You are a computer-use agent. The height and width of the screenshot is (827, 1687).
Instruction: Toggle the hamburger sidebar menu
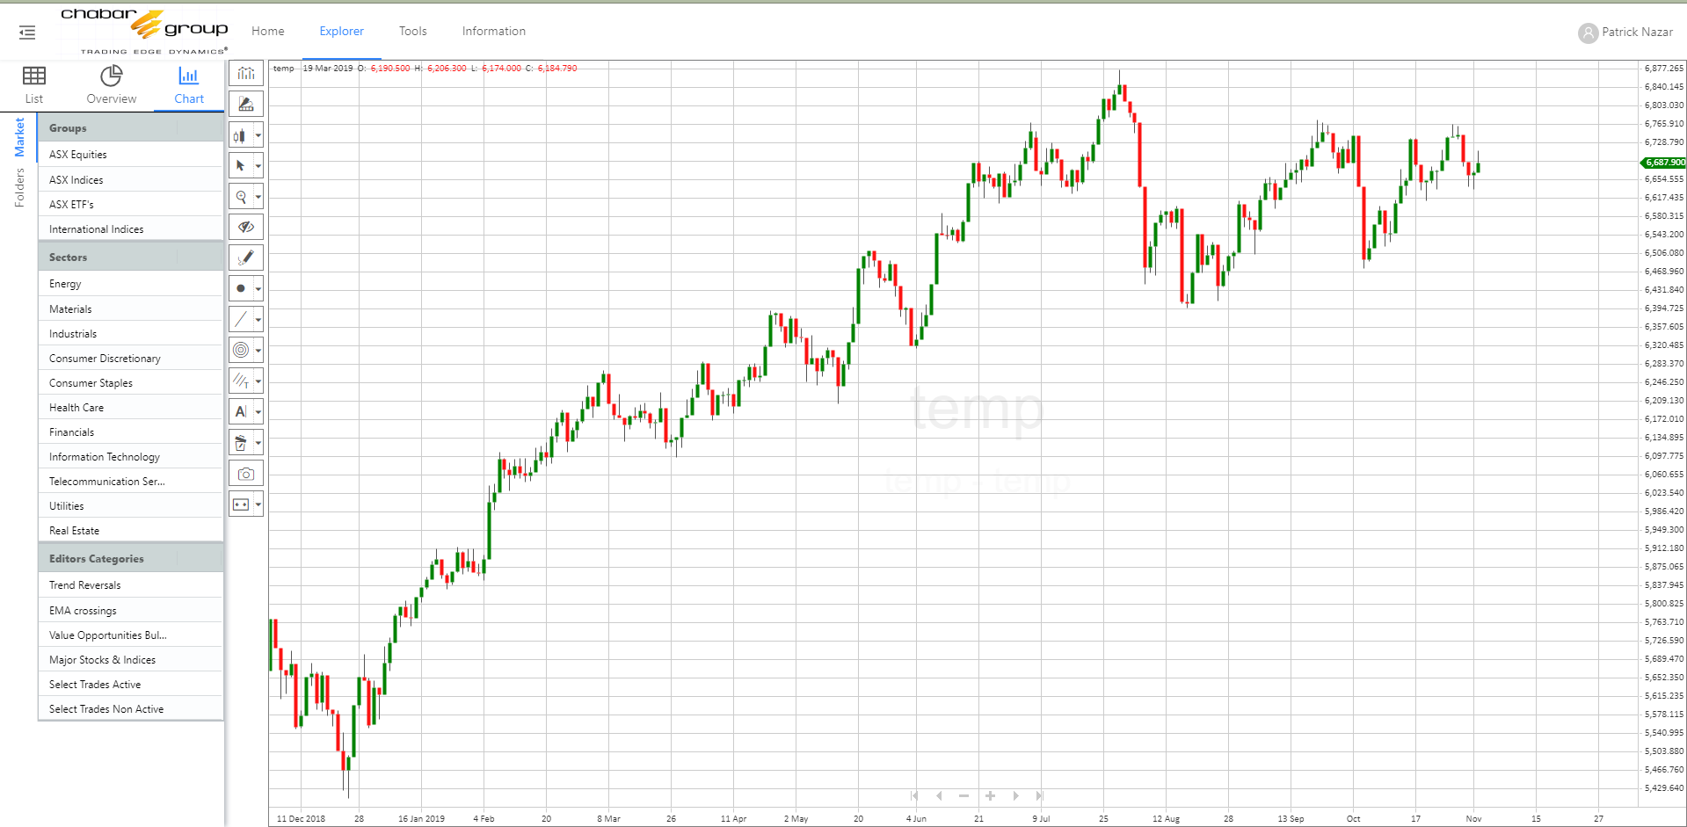[27, 33]
